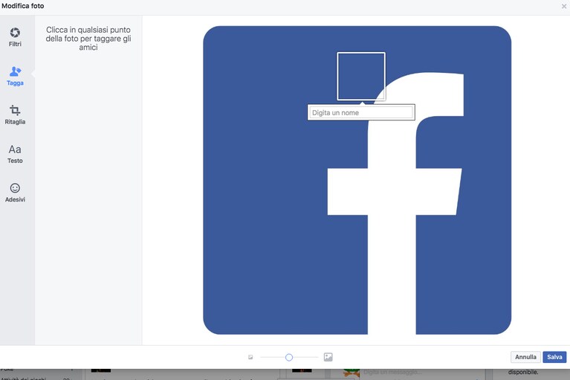Click the 'Digita un nome' name field
The width and height of the screenshot is (570, 380).
(x=361, y=113)
